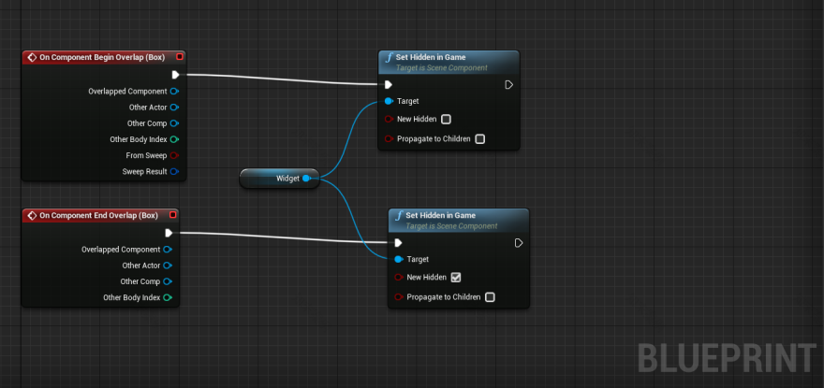The width and height of the screenshot is (824, 388).
Task: Enable Propagate to Children on upper node
Action: click(479, 139)
